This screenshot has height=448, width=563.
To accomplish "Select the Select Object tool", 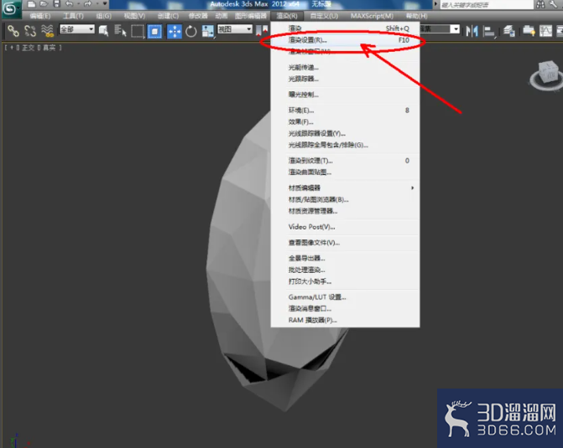I will [104, 31].
